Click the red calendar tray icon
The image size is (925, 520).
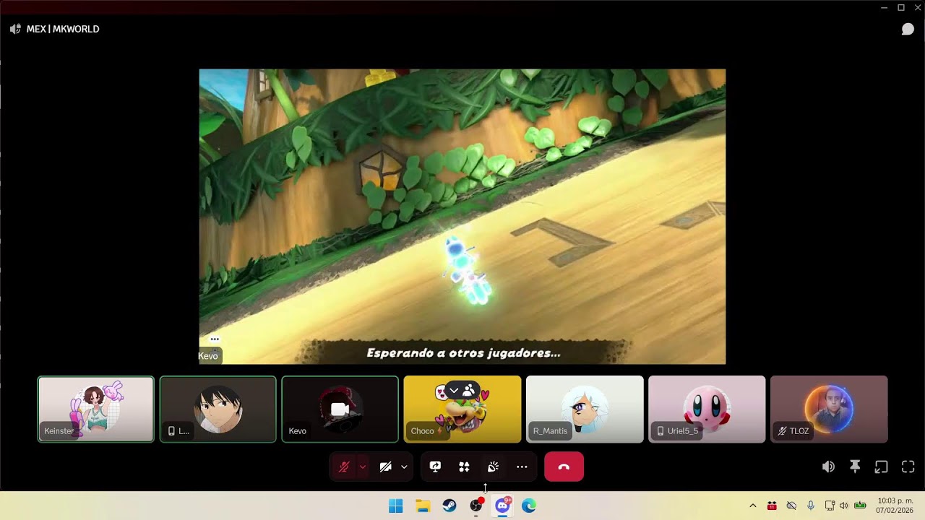point(772,506)
